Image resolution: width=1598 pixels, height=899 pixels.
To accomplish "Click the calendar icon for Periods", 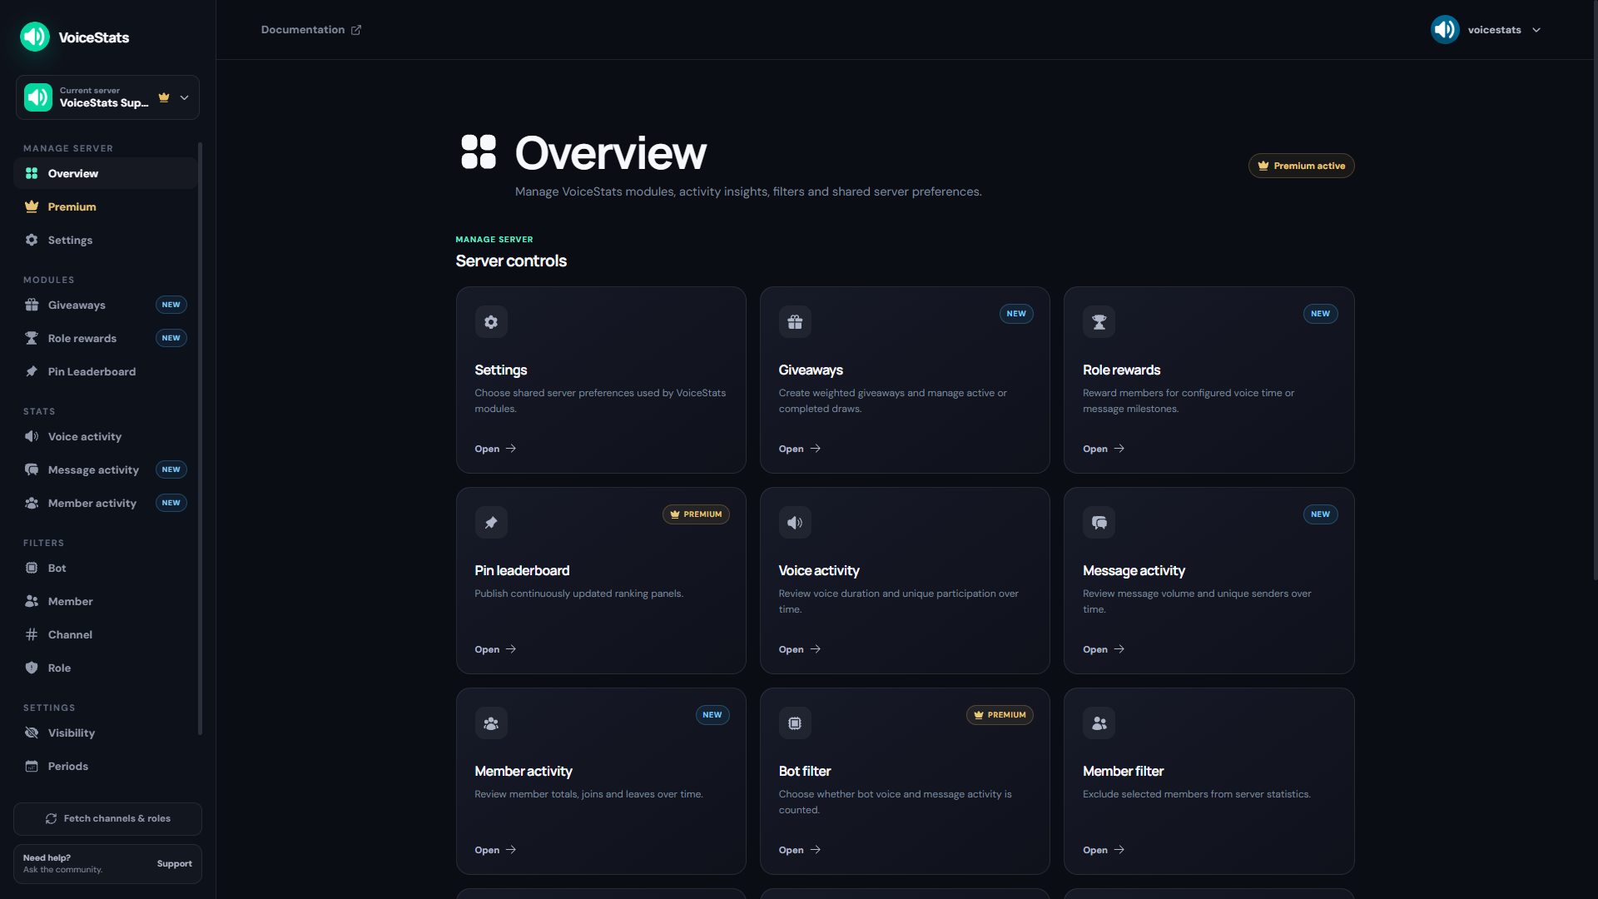I will (32, 766).
